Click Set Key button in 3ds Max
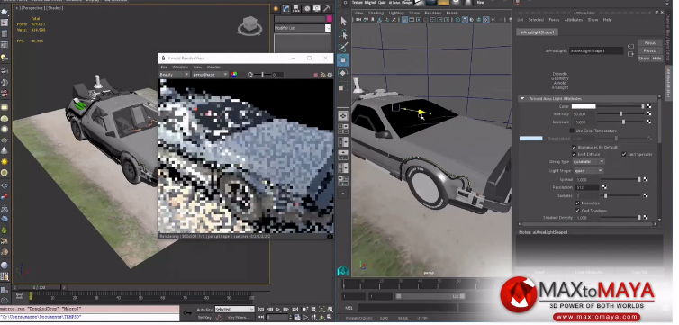Viewport: 679px width, 325px height. tap(204, 318)
